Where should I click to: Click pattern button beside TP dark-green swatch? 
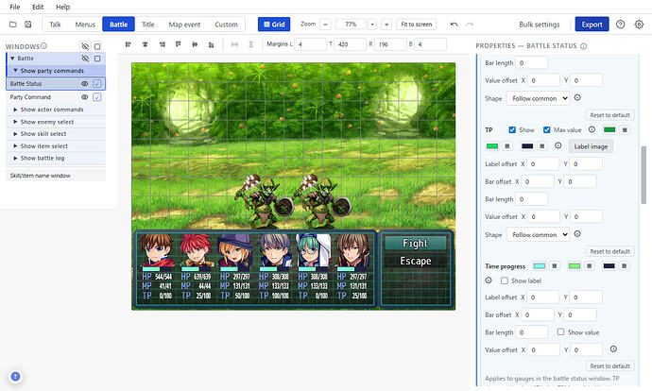click(625, 130)
